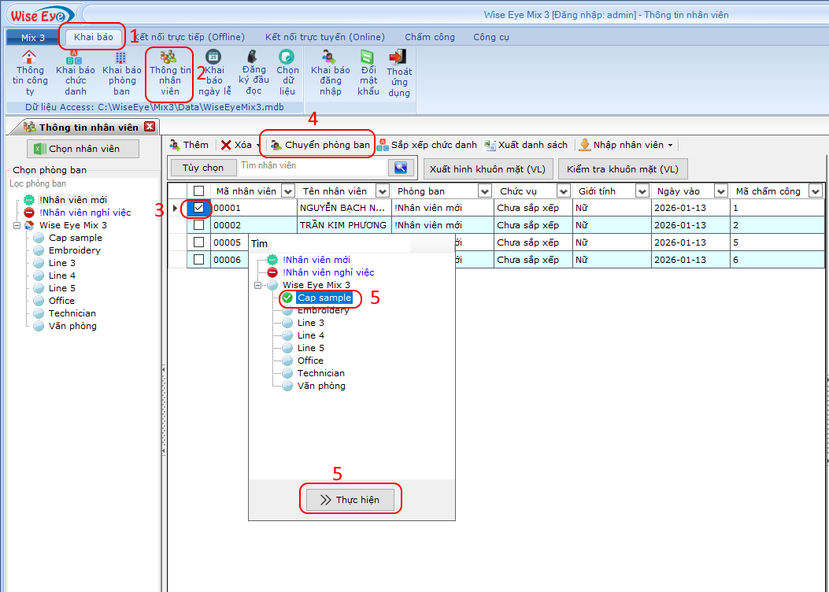Open the Nhập nhân viên dropdown arrow
Screen dimensions: 829x592
(x=670, y=146)
